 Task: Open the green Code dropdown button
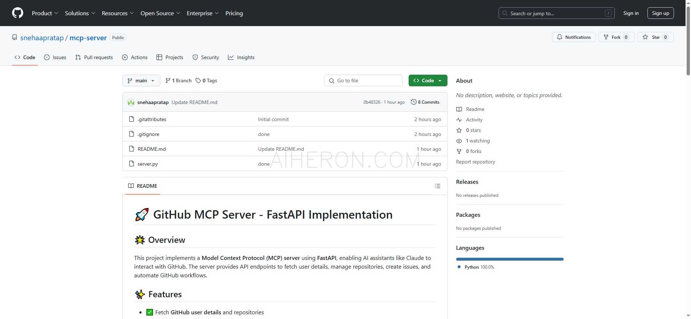tap(428, 80)
